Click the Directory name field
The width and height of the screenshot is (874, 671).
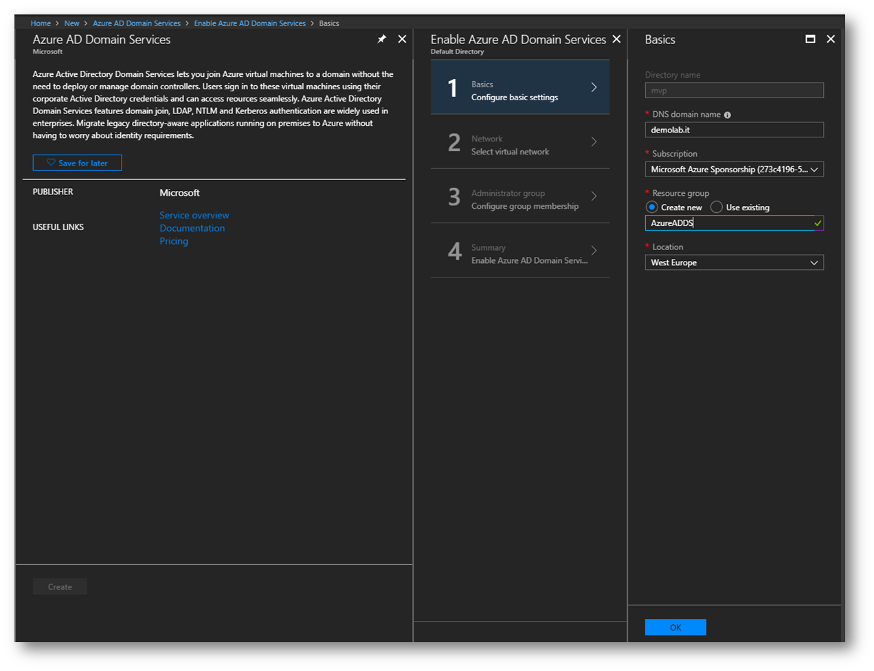tap(734, 90)
